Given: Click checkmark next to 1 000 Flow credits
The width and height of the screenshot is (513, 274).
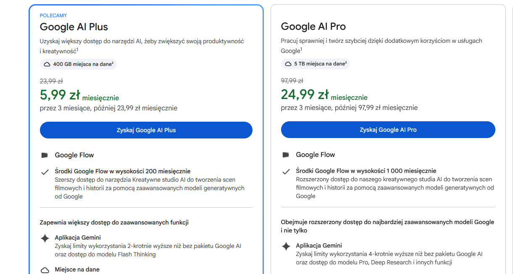Looking at the screenshot, I should pos(286,172).
